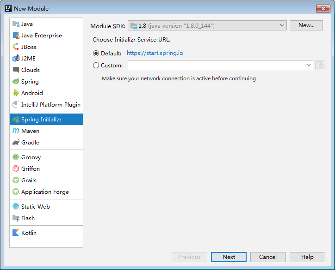
Task: Click the Kotlin K icon
Action: coord(16,233)
